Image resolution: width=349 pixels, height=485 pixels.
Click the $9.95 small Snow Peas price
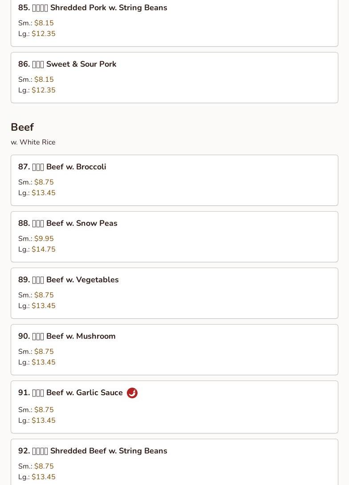pyautogui.click(x=44, y=239)
